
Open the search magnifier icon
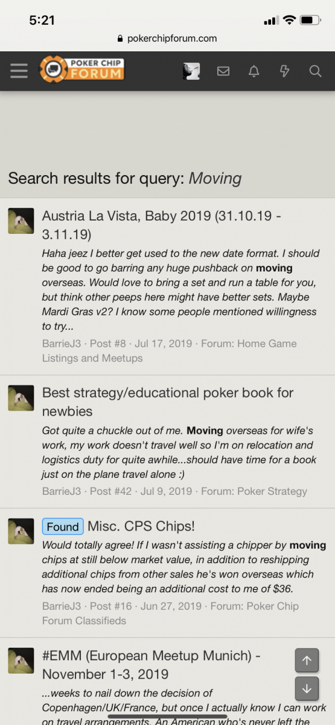click(315, 71)
